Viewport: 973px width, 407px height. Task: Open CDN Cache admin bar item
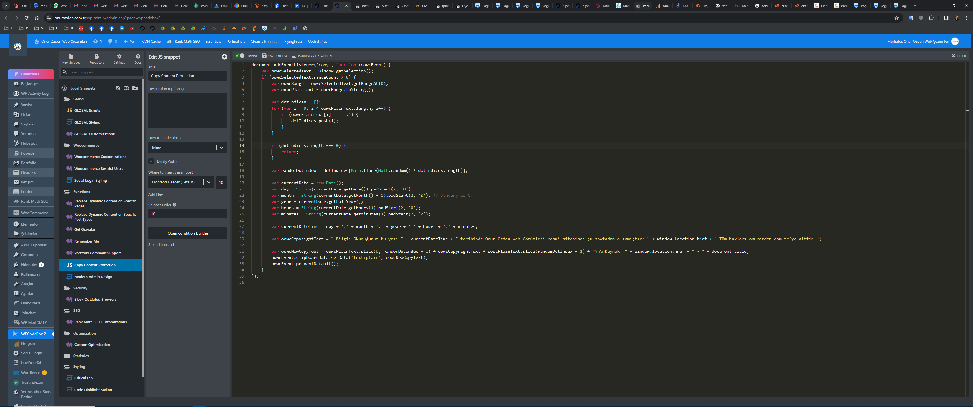pos(151,42)
